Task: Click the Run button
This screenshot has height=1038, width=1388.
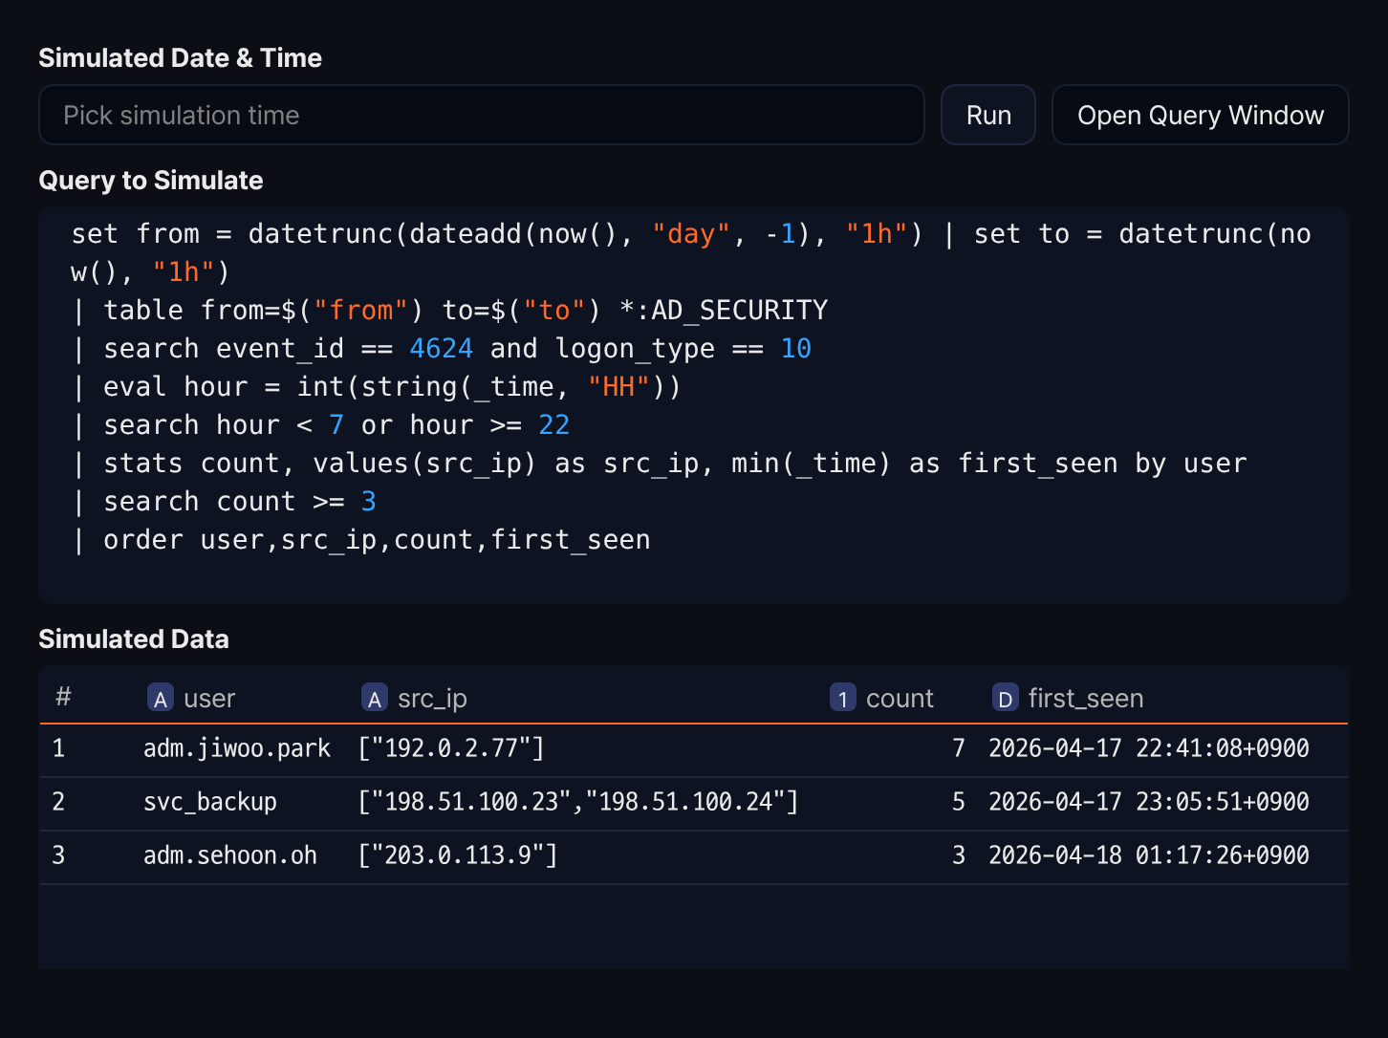Action: point(988,115)
